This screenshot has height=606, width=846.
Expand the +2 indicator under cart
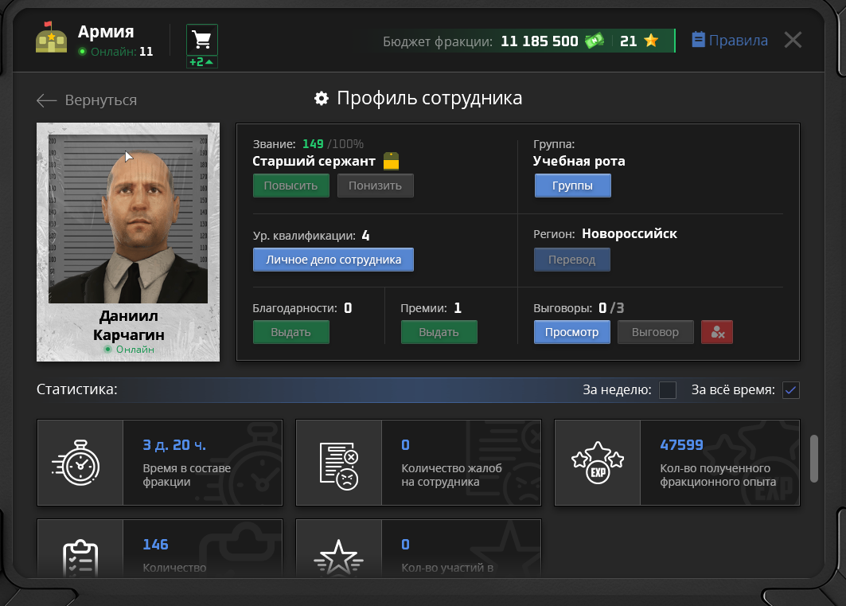(202, 62)
